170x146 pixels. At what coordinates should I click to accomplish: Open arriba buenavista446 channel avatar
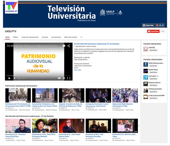(146, 97)
